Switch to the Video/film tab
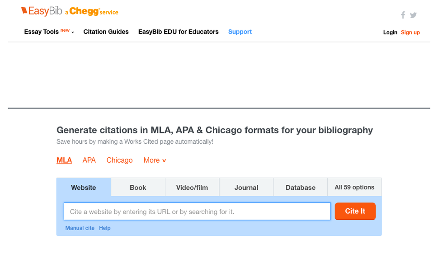This screenshot has width=443, height=254. pos(192,188)
